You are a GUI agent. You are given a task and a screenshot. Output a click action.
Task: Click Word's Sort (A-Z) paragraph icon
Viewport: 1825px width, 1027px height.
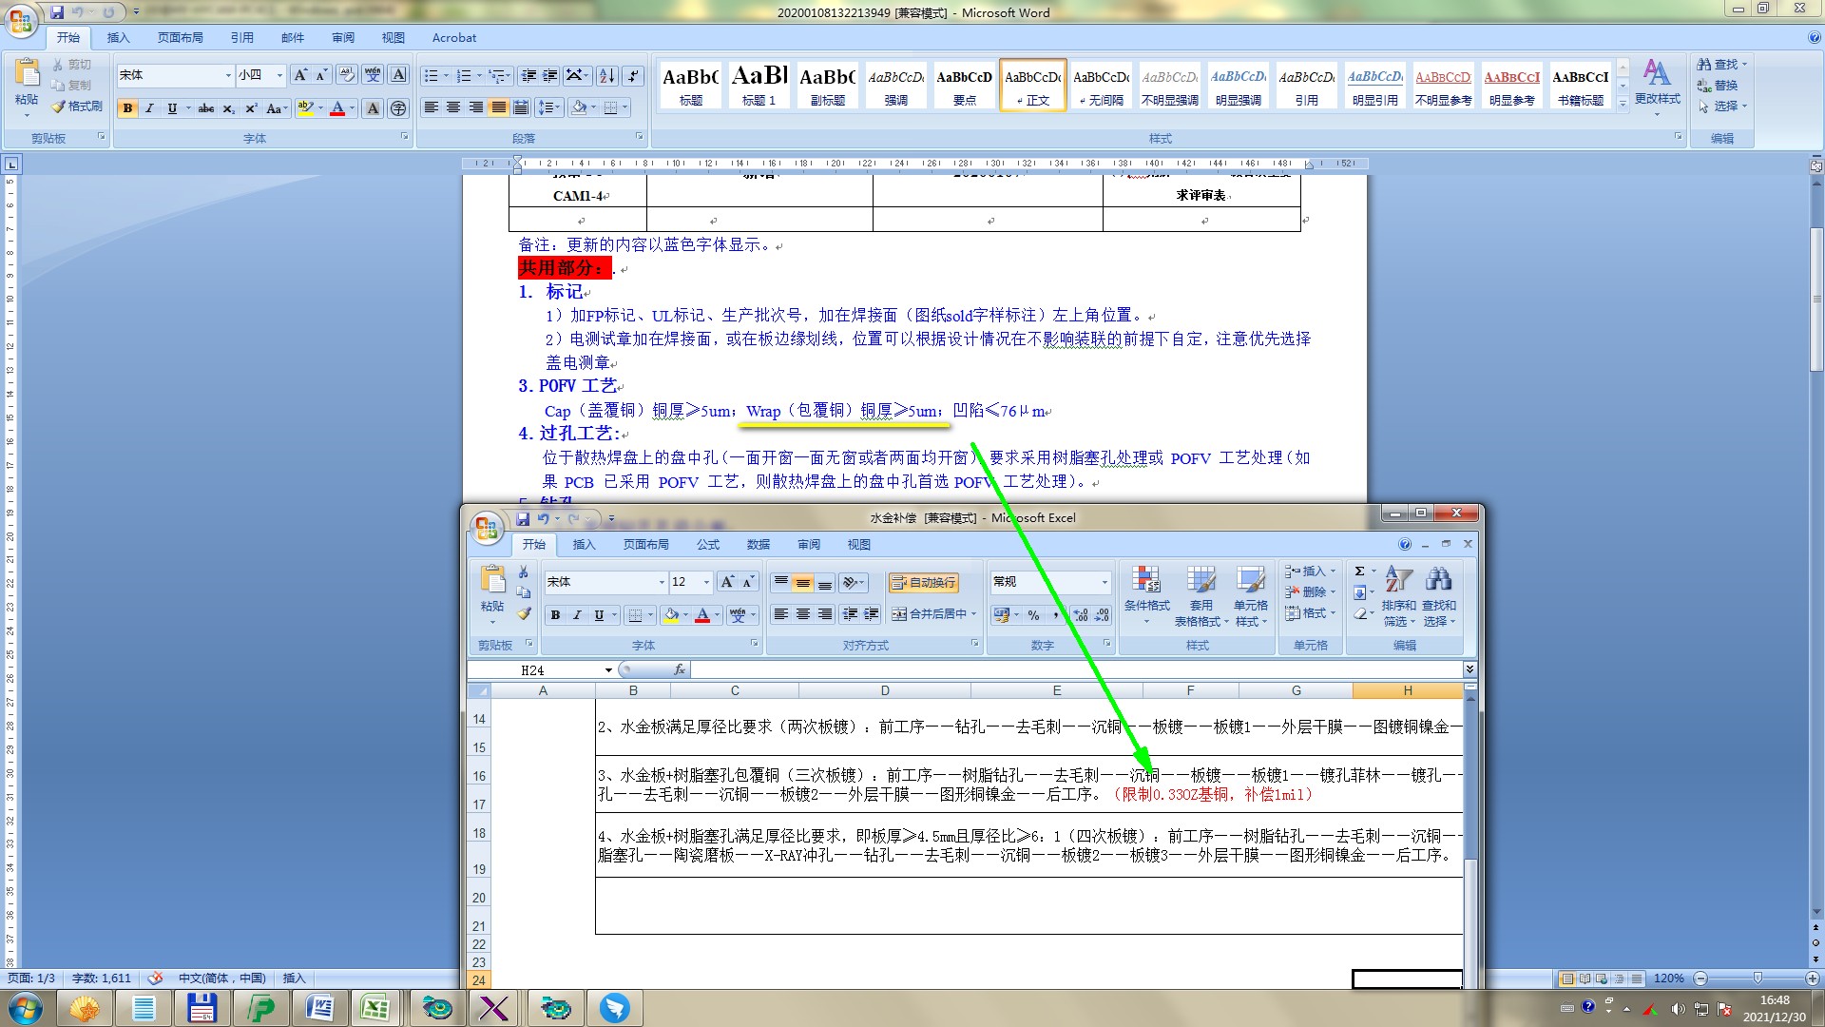[607, 76]
